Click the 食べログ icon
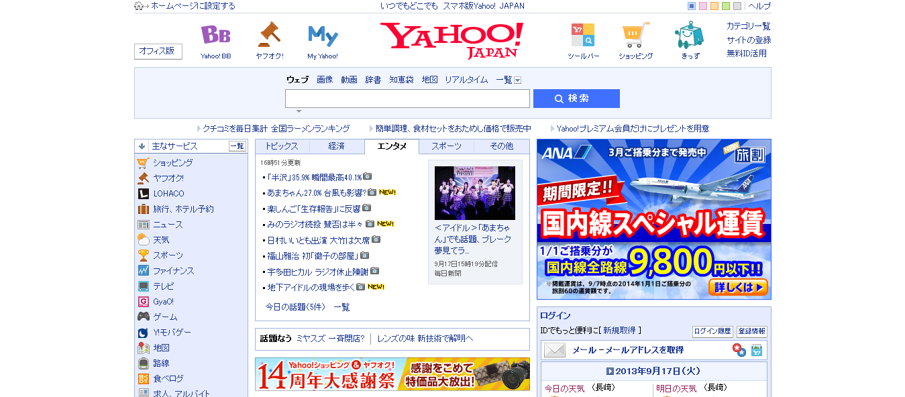 point(143,379)
